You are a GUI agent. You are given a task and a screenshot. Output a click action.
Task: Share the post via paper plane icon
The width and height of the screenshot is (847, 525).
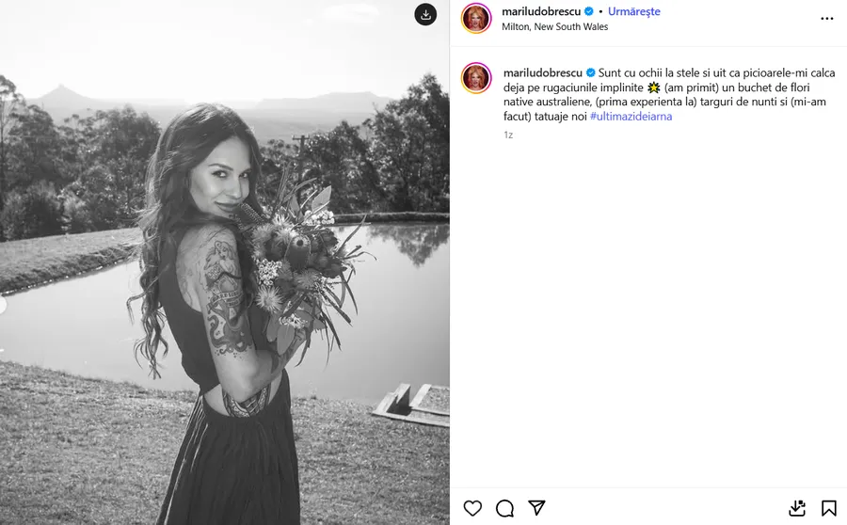[x=536, y=508]
